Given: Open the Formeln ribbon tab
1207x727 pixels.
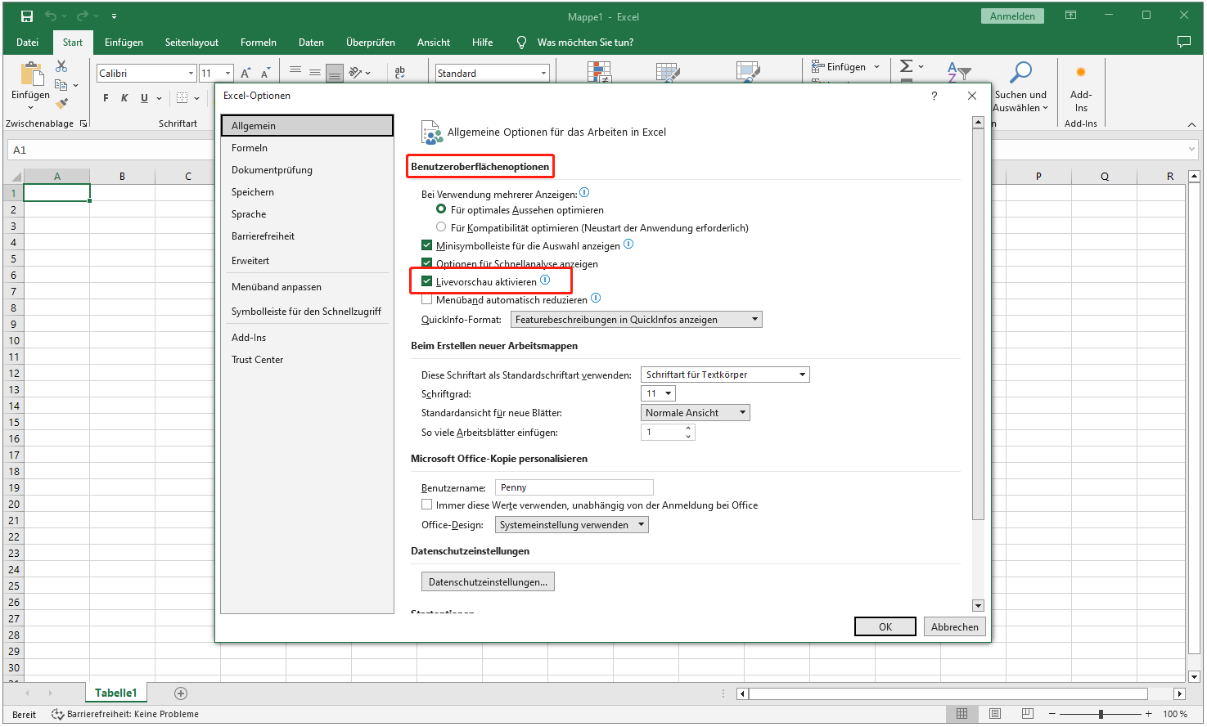Looking at the screenshot, I should (x=259, y=43).
